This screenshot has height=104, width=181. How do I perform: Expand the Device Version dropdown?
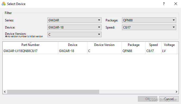click(x=74, y=34)
